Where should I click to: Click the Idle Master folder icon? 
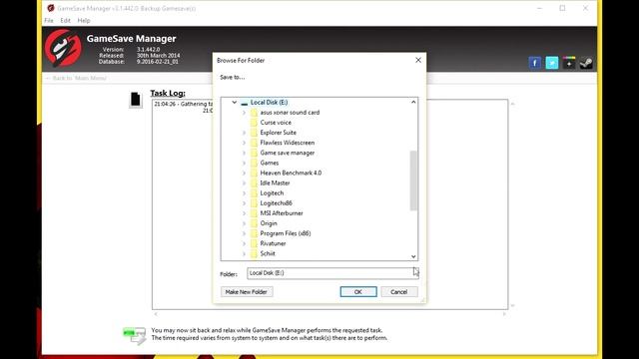[x=254, y=183]
